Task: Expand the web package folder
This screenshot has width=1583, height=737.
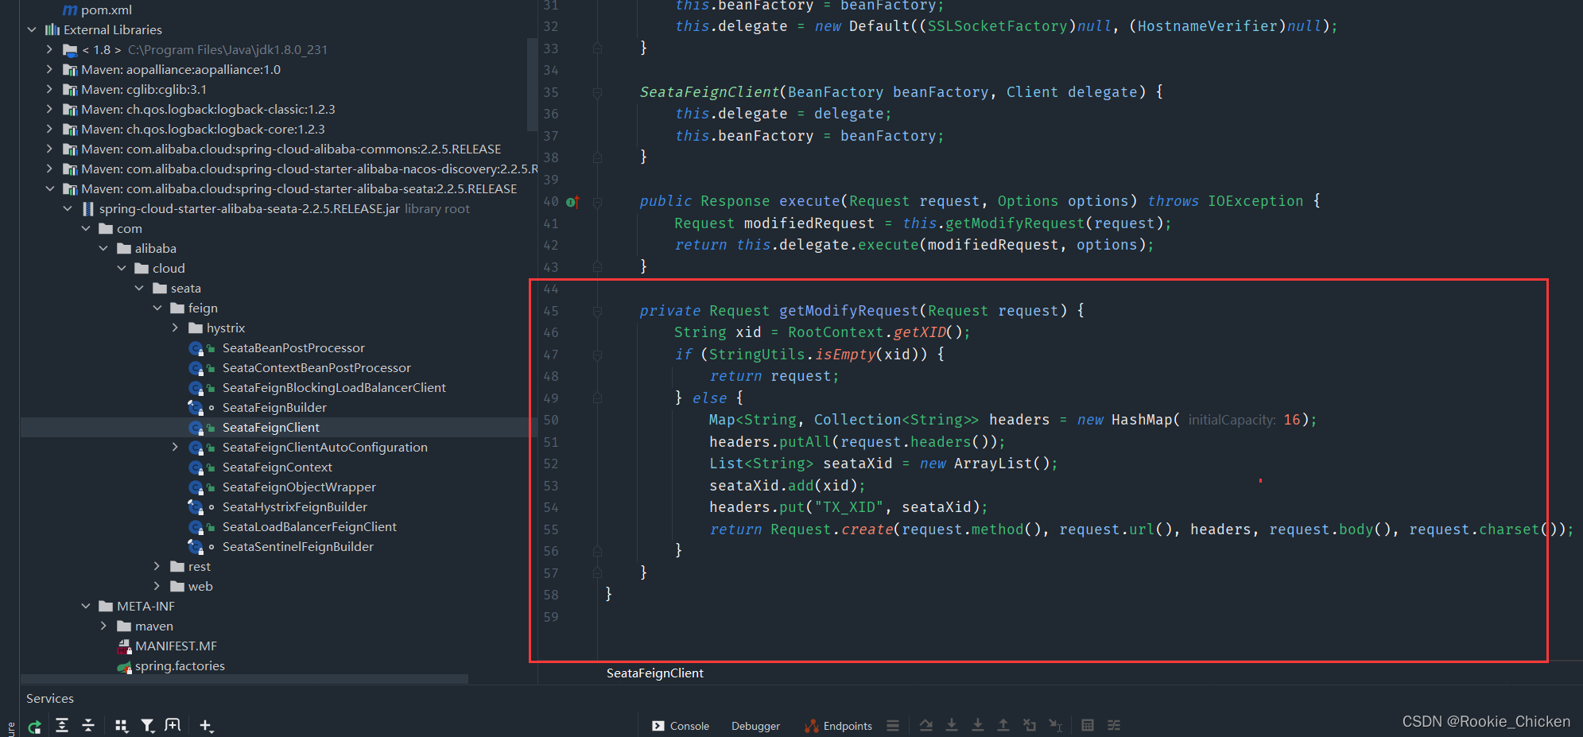Action: (157, 587)
